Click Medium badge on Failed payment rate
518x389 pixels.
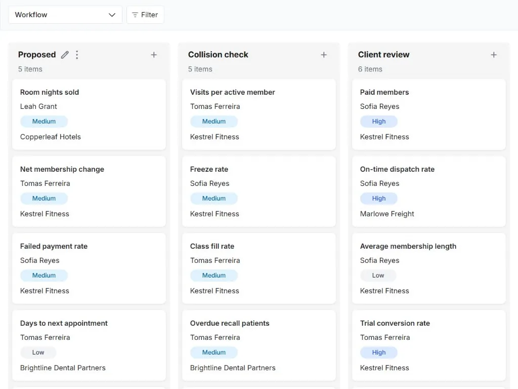pos(44,276)
